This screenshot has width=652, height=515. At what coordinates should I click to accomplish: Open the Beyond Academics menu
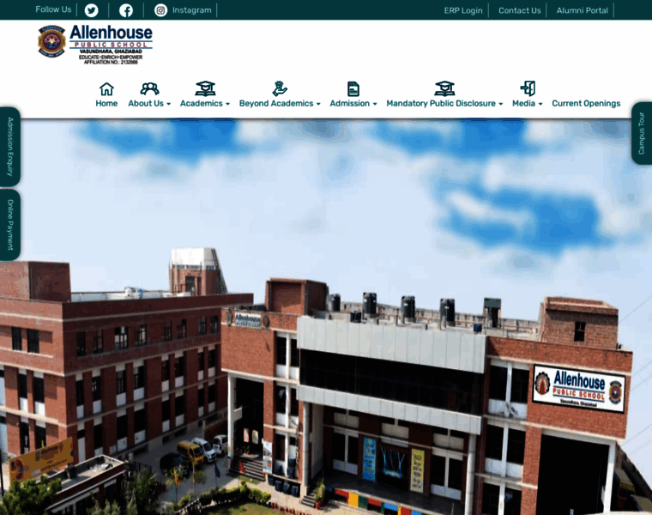(x=276, y=103)
